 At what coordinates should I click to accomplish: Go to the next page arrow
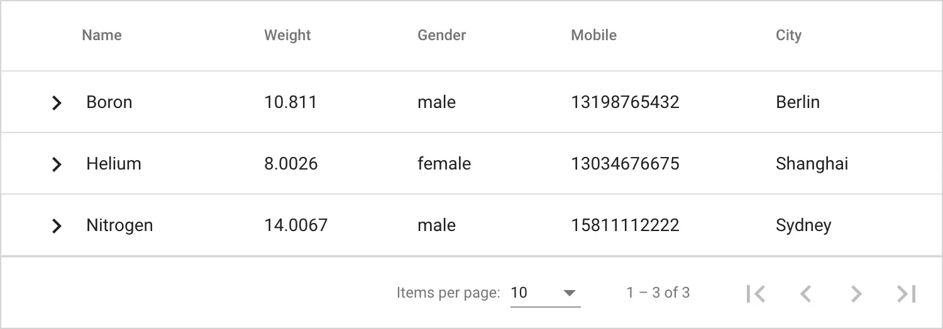coord(856,293)
